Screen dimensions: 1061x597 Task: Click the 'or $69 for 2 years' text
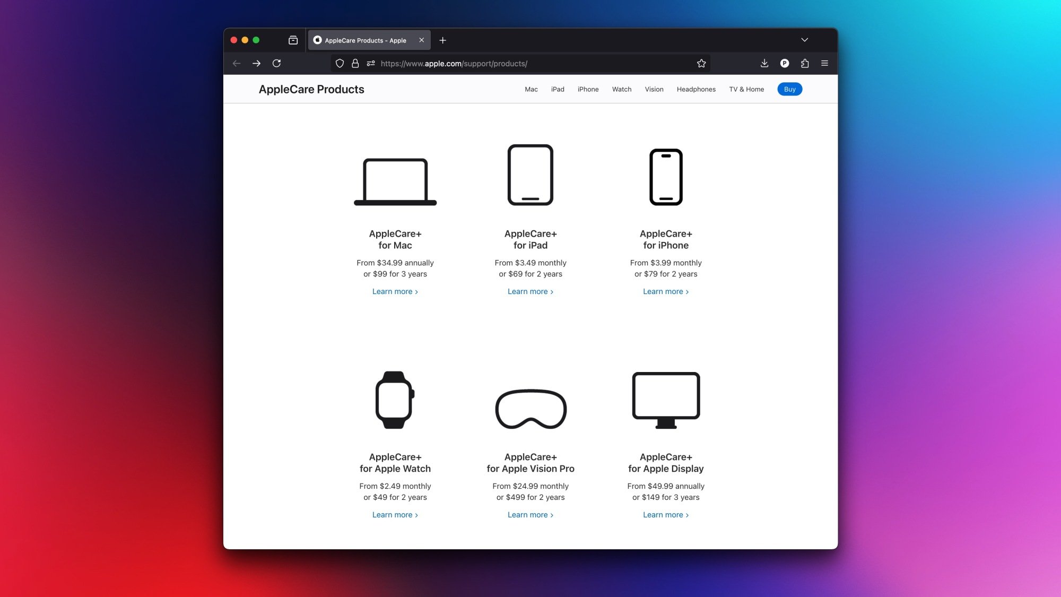pos(530,274)
